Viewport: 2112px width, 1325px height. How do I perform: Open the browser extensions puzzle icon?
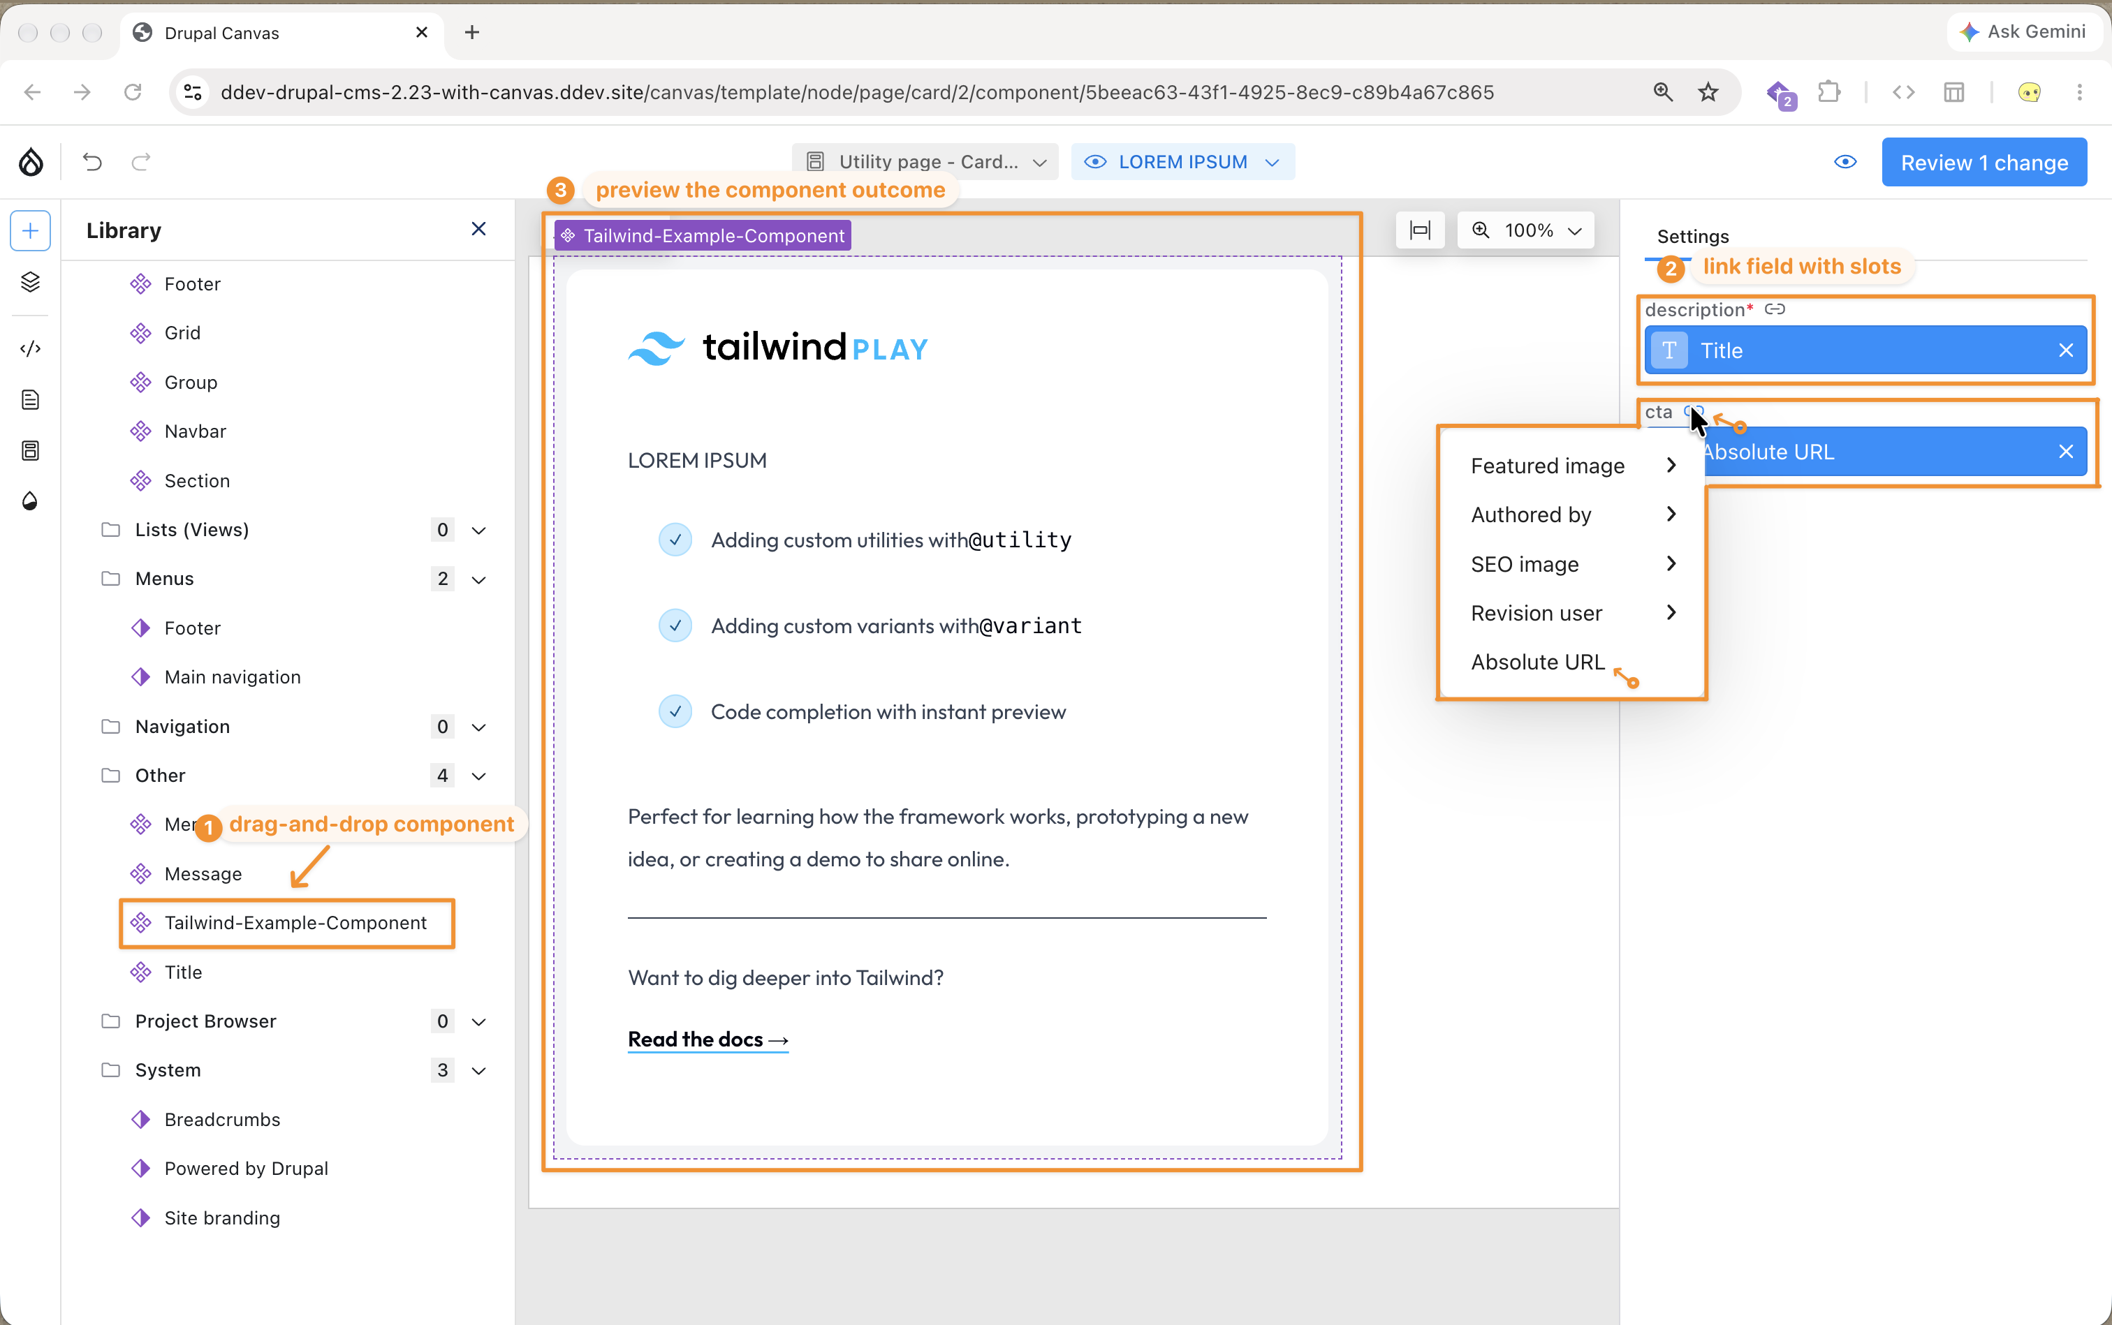tap(1829, 92)
